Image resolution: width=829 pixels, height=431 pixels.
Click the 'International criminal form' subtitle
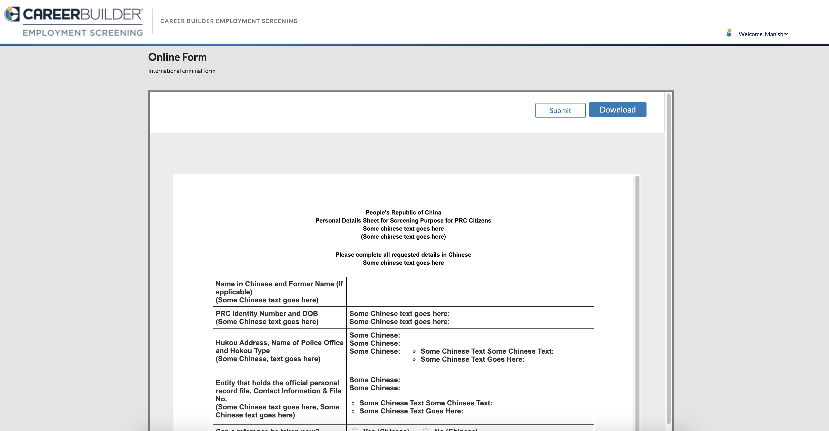point(181,71)
